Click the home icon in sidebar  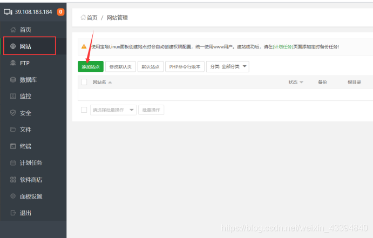(13, 30)
